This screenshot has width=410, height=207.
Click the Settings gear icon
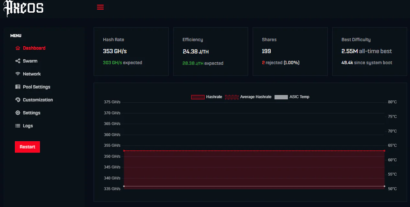[x=18, y=113]
